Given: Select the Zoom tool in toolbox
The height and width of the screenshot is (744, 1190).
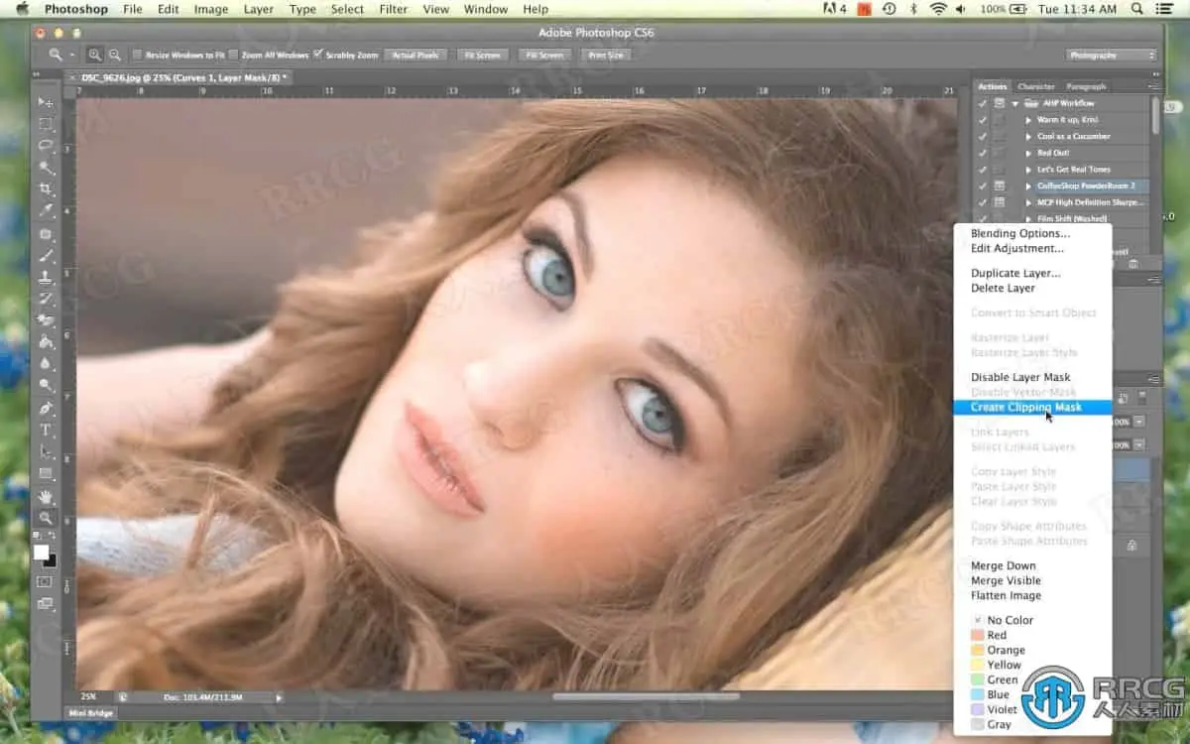Looking at the screenshot, I should pyautogui.click(x=46, y=518).
